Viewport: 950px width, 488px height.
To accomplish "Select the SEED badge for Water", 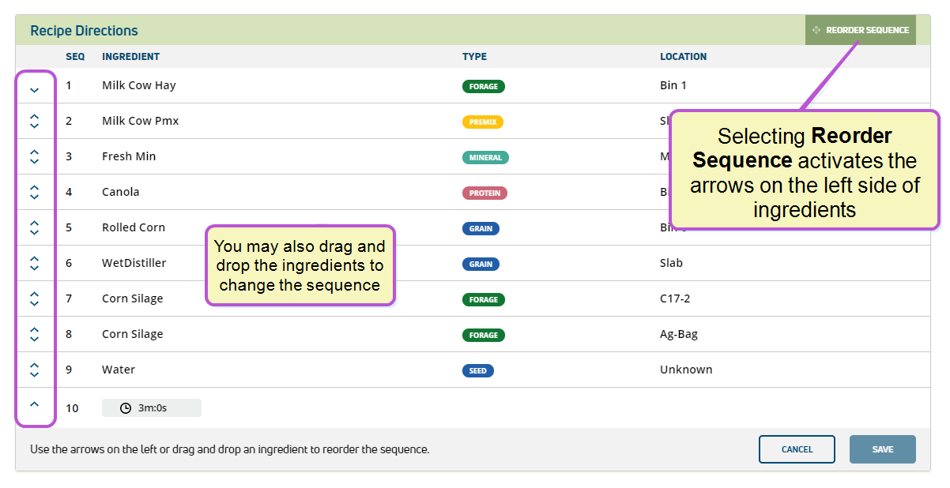I will [478, 370].
